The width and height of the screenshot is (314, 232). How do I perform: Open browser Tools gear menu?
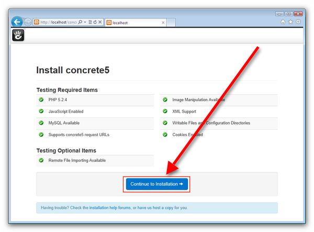coord(298,22)
